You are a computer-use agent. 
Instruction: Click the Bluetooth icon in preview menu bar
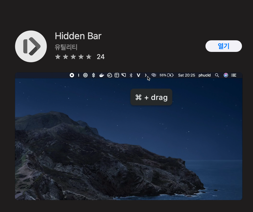(x=131, y=75)
